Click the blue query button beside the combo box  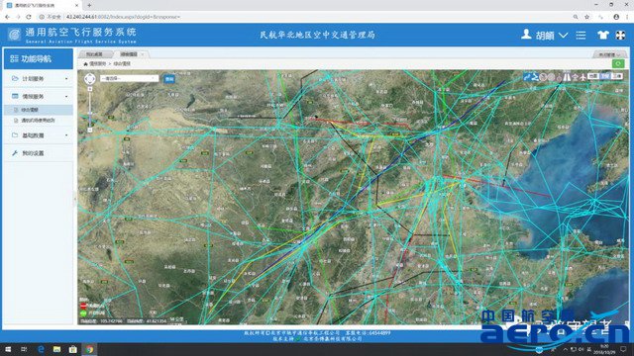[x=169, y=79]
